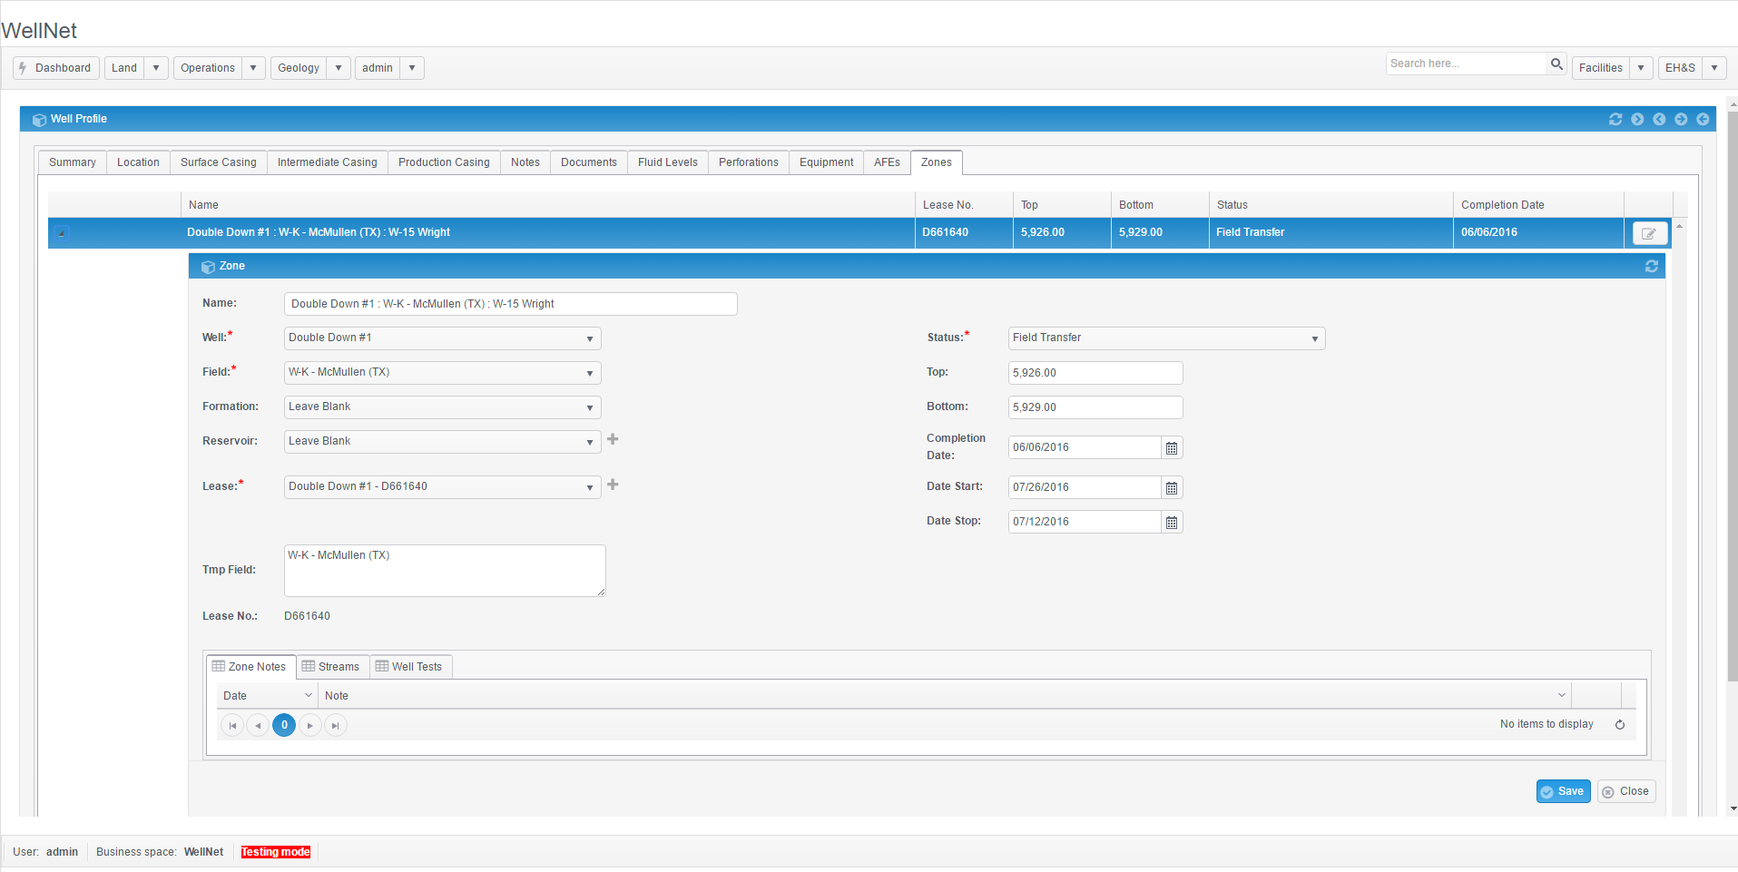Click the Zone panel cube icon

click(208, 267)
